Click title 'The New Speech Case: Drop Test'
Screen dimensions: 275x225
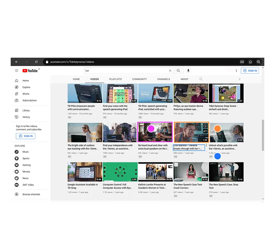[x=224, y=186]
